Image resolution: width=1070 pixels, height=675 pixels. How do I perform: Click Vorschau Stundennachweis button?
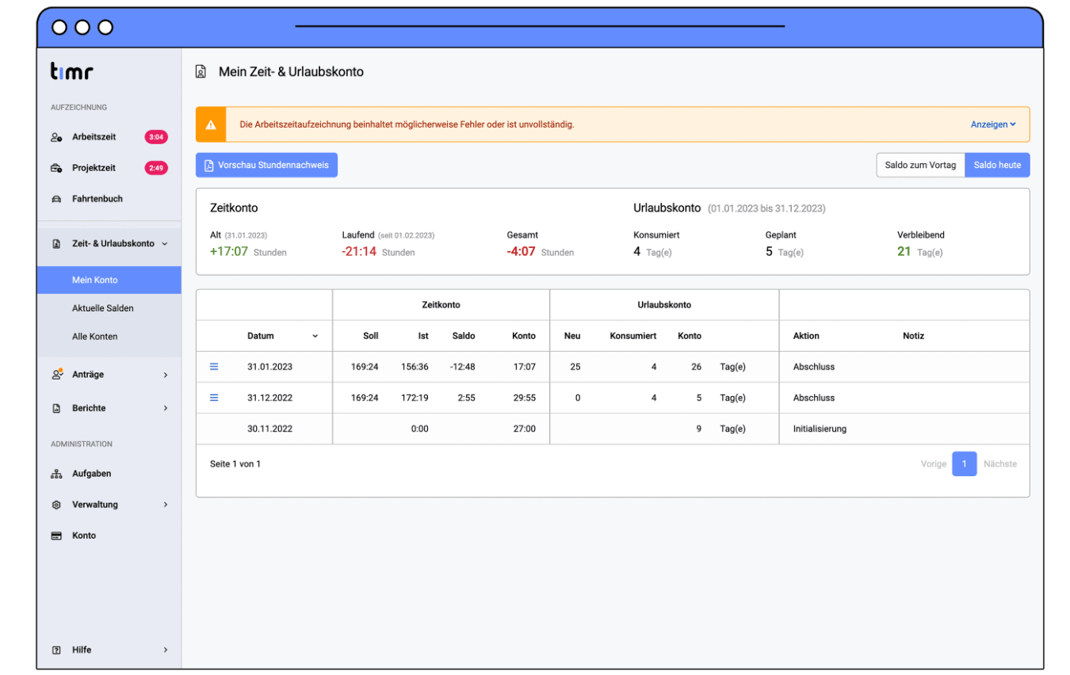click(266, 165)
